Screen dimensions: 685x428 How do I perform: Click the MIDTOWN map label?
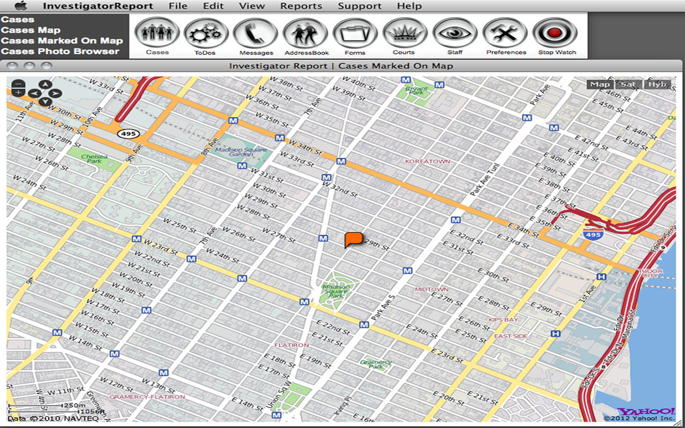pyautogui.click(x=431, y=289)
